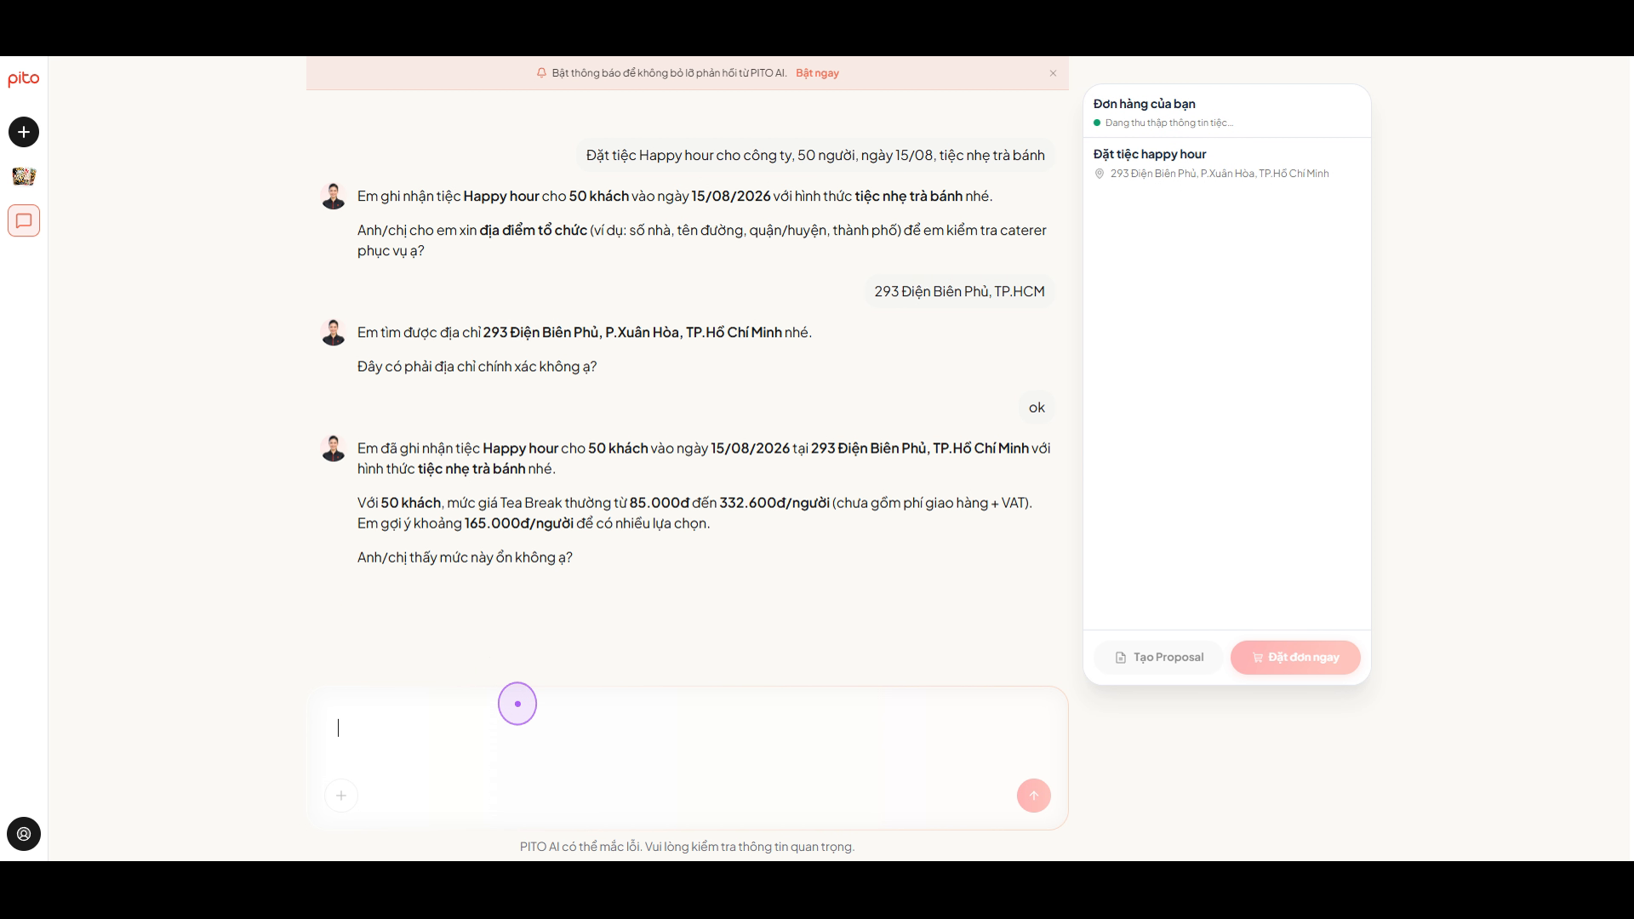Send the message with the arrow-up button
1634x919 pixels.
1034,796
